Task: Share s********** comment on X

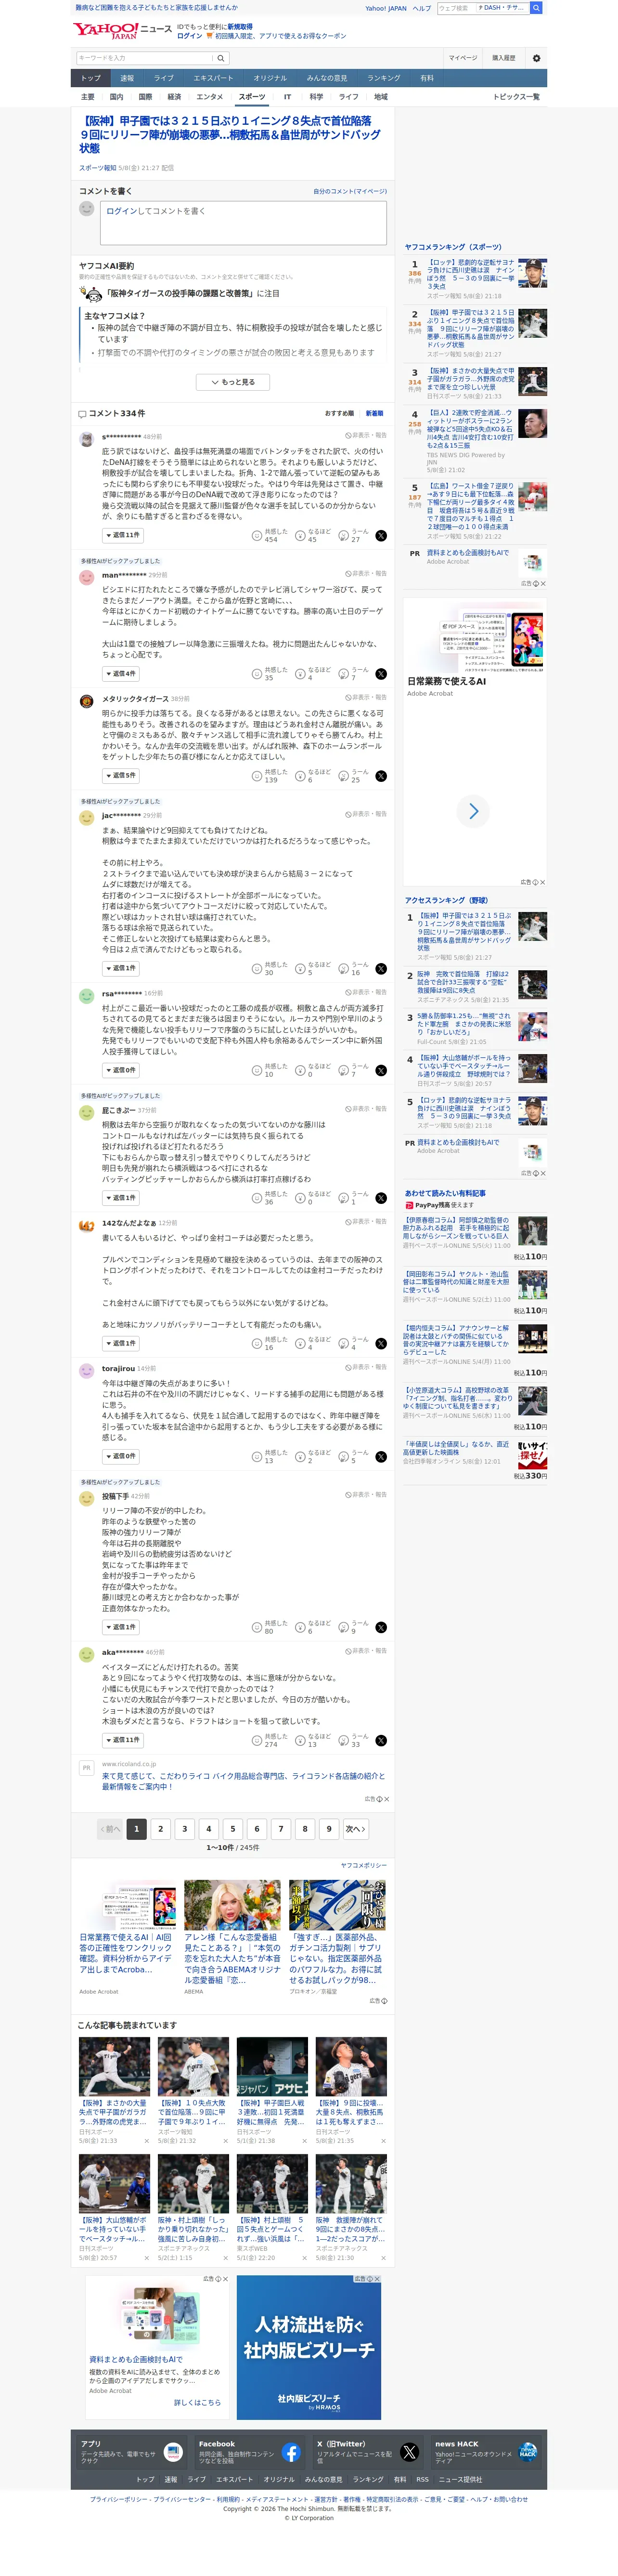Action: [380, 536]
